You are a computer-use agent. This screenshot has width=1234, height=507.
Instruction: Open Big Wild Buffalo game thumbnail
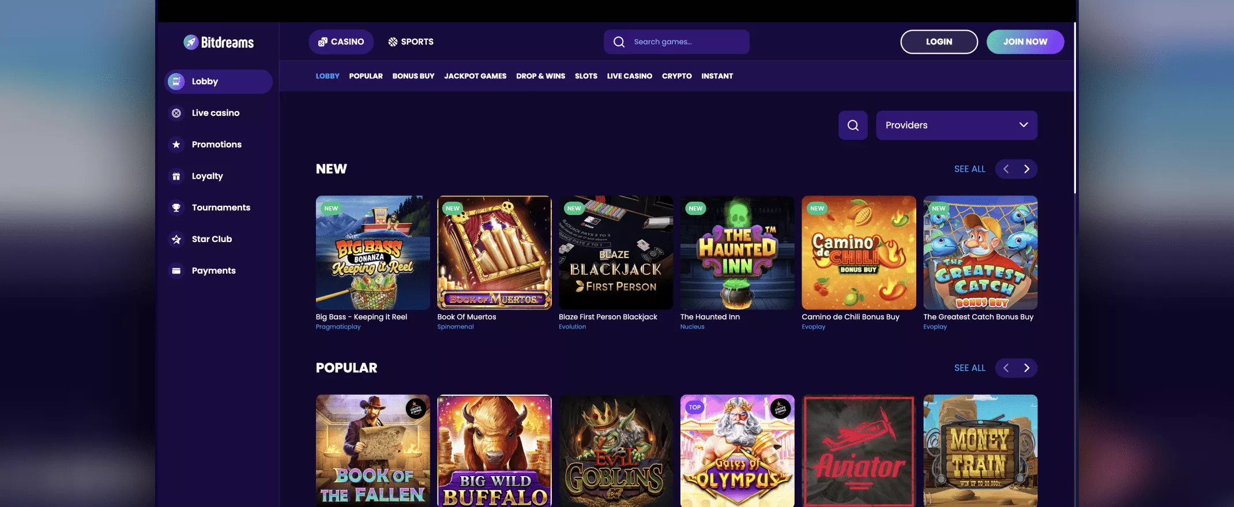point(494,451)
